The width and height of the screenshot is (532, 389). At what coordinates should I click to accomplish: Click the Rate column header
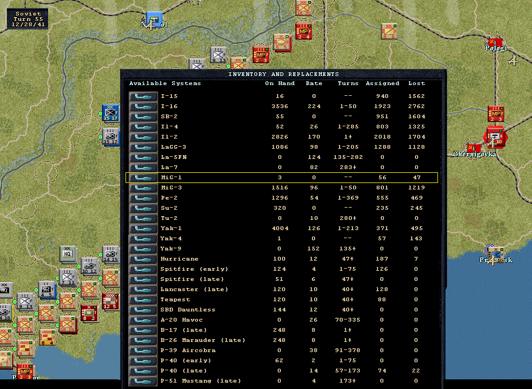tap(314, 83)
